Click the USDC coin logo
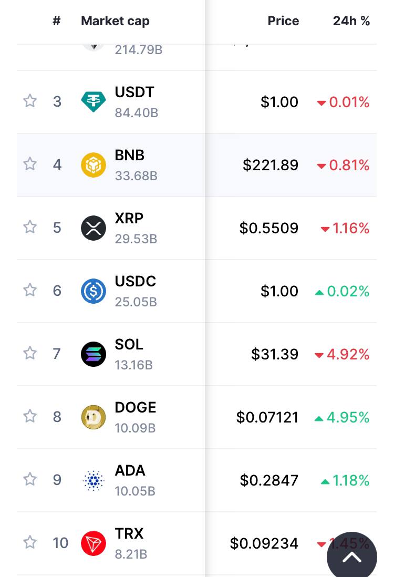The width and height of the screenshot is (394, 577). pos(94,291)
